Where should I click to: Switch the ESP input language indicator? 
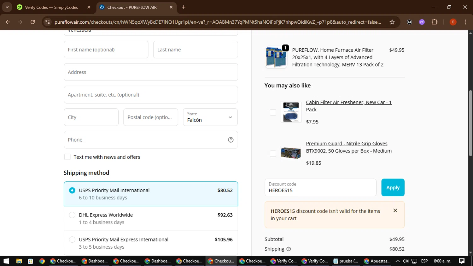pos(424,261)
